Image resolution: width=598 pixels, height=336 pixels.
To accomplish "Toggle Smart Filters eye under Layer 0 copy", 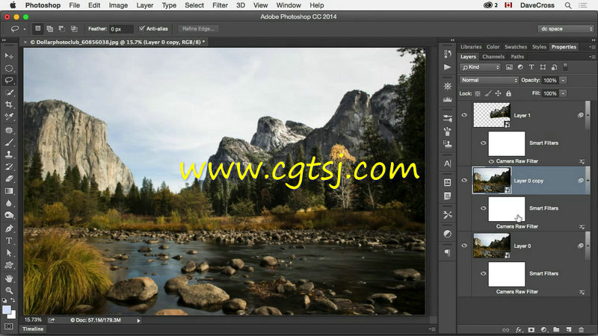I will pos(483,208).
